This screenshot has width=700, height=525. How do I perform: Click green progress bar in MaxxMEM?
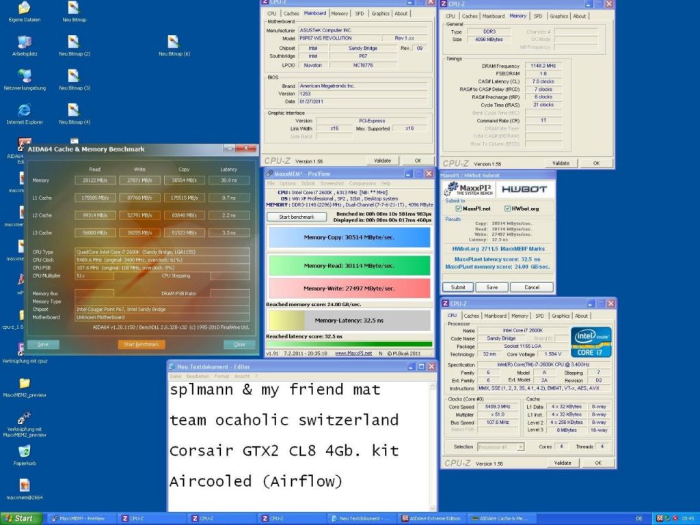[x=349, y=345]
